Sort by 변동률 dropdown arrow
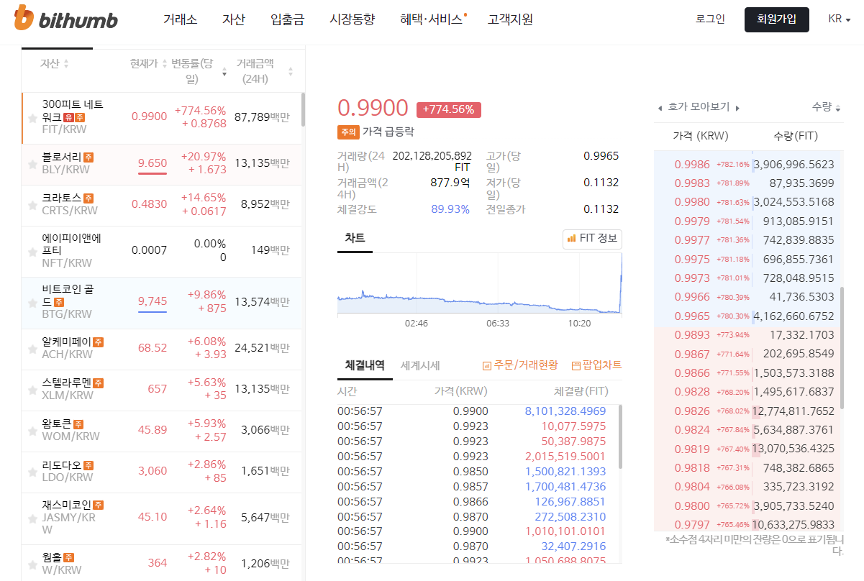Image resolution: width=864 pixels, height=581 pixels. [224, 73]
